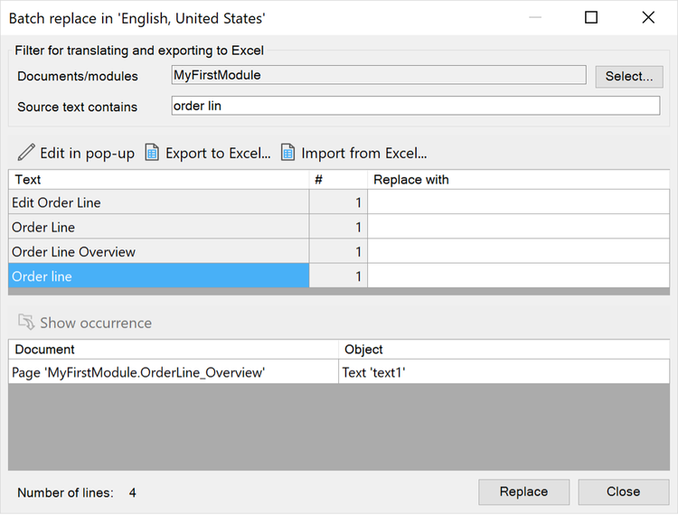Maximize the Batch replace window
This screenshot has width=678, height=515.
point(591,17)
